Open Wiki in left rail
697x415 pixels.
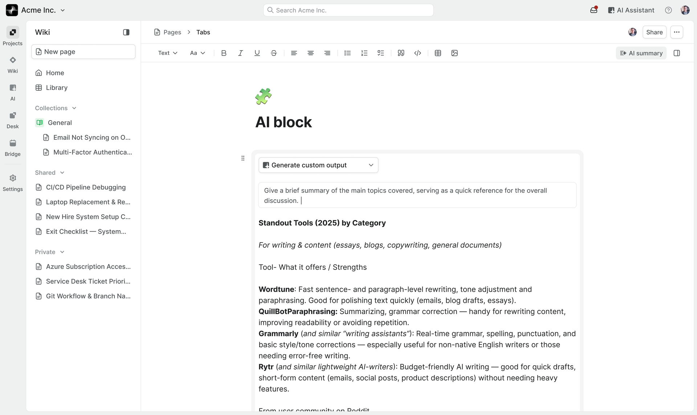pos(13,65)
